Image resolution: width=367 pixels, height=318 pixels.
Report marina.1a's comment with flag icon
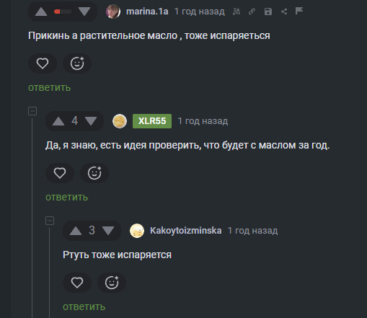pos(299,11)
